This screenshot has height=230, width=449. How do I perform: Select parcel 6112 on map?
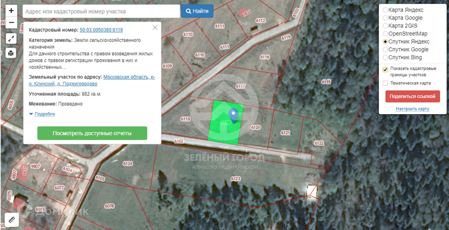(260, 20)
